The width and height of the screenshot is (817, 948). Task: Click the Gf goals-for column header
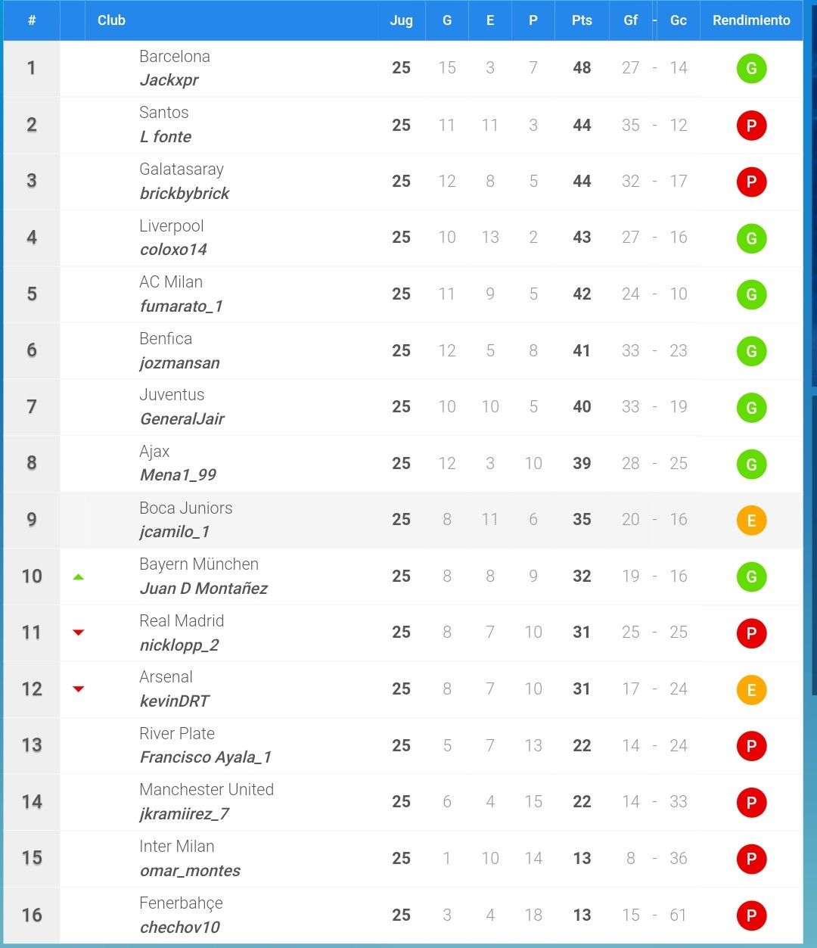[631, 20]
